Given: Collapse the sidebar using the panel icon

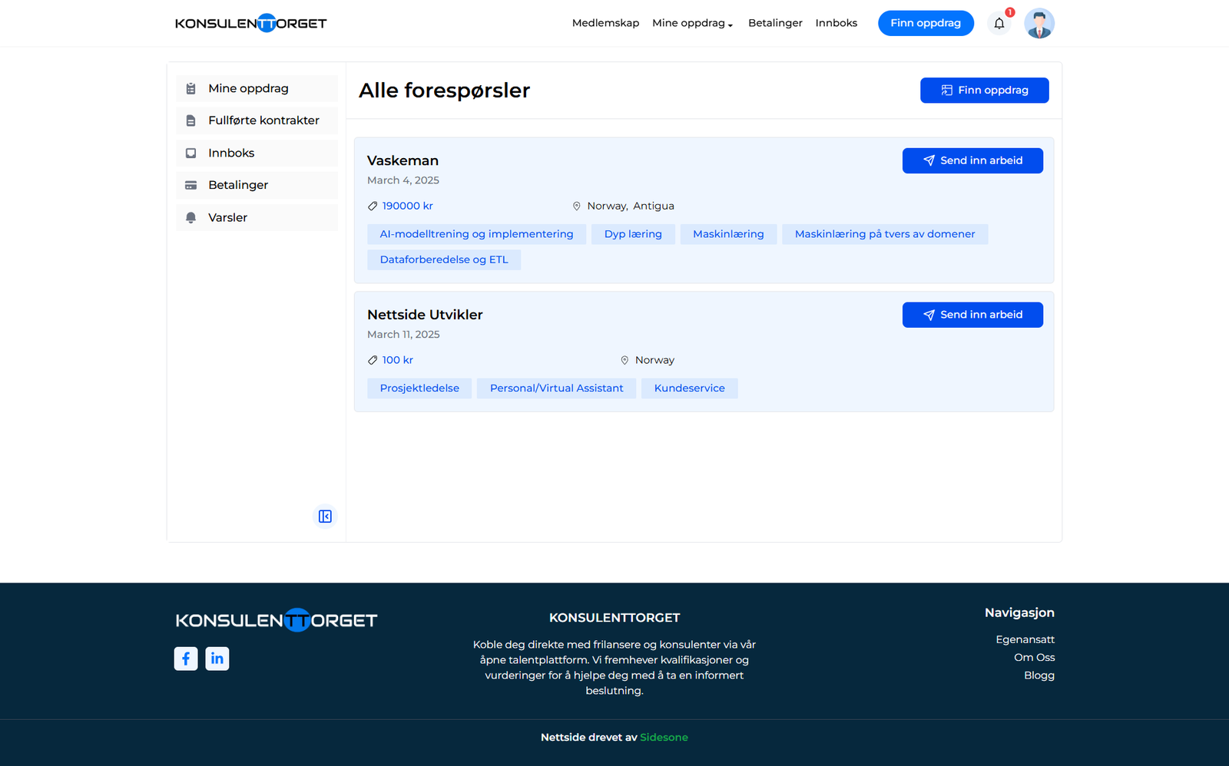Looking at the screenshot, I should (325, 517).
